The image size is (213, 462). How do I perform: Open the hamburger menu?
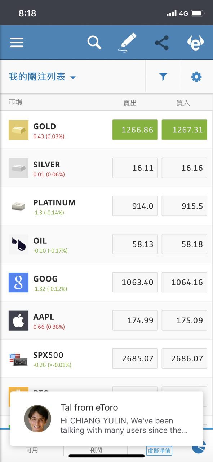[17, 43]
